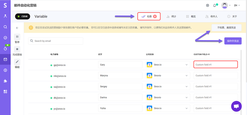Switch to the 关于 tab
Screen dimensions: 247x115
click(x=232, y=17)
